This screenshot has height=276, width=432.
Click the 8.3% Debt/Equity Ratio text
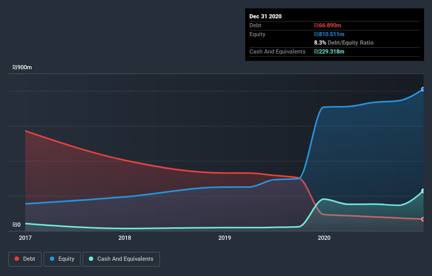pyautogui.click(x=344, y=43)
